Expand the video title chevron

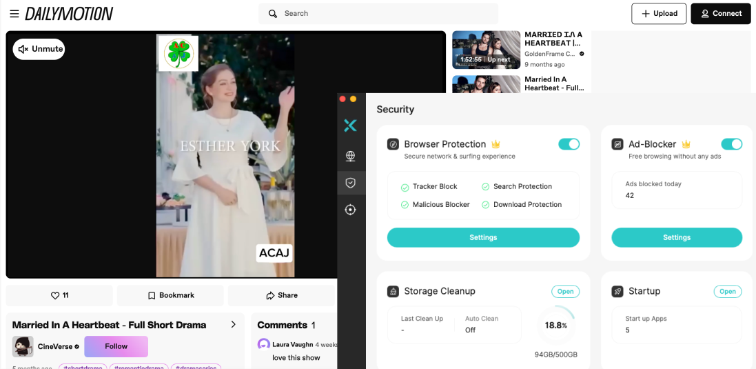pyautogui.click(x=233, y=325)
